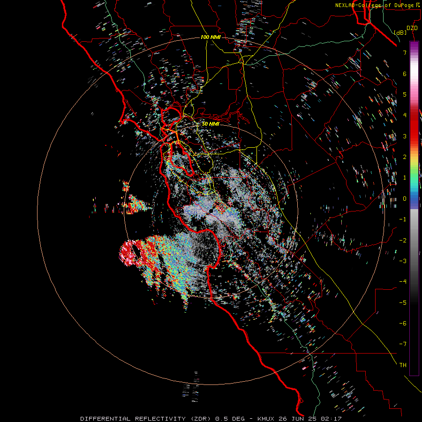Click the -7 value on the scale
This screenshot has height=422, width=422.
403,344
